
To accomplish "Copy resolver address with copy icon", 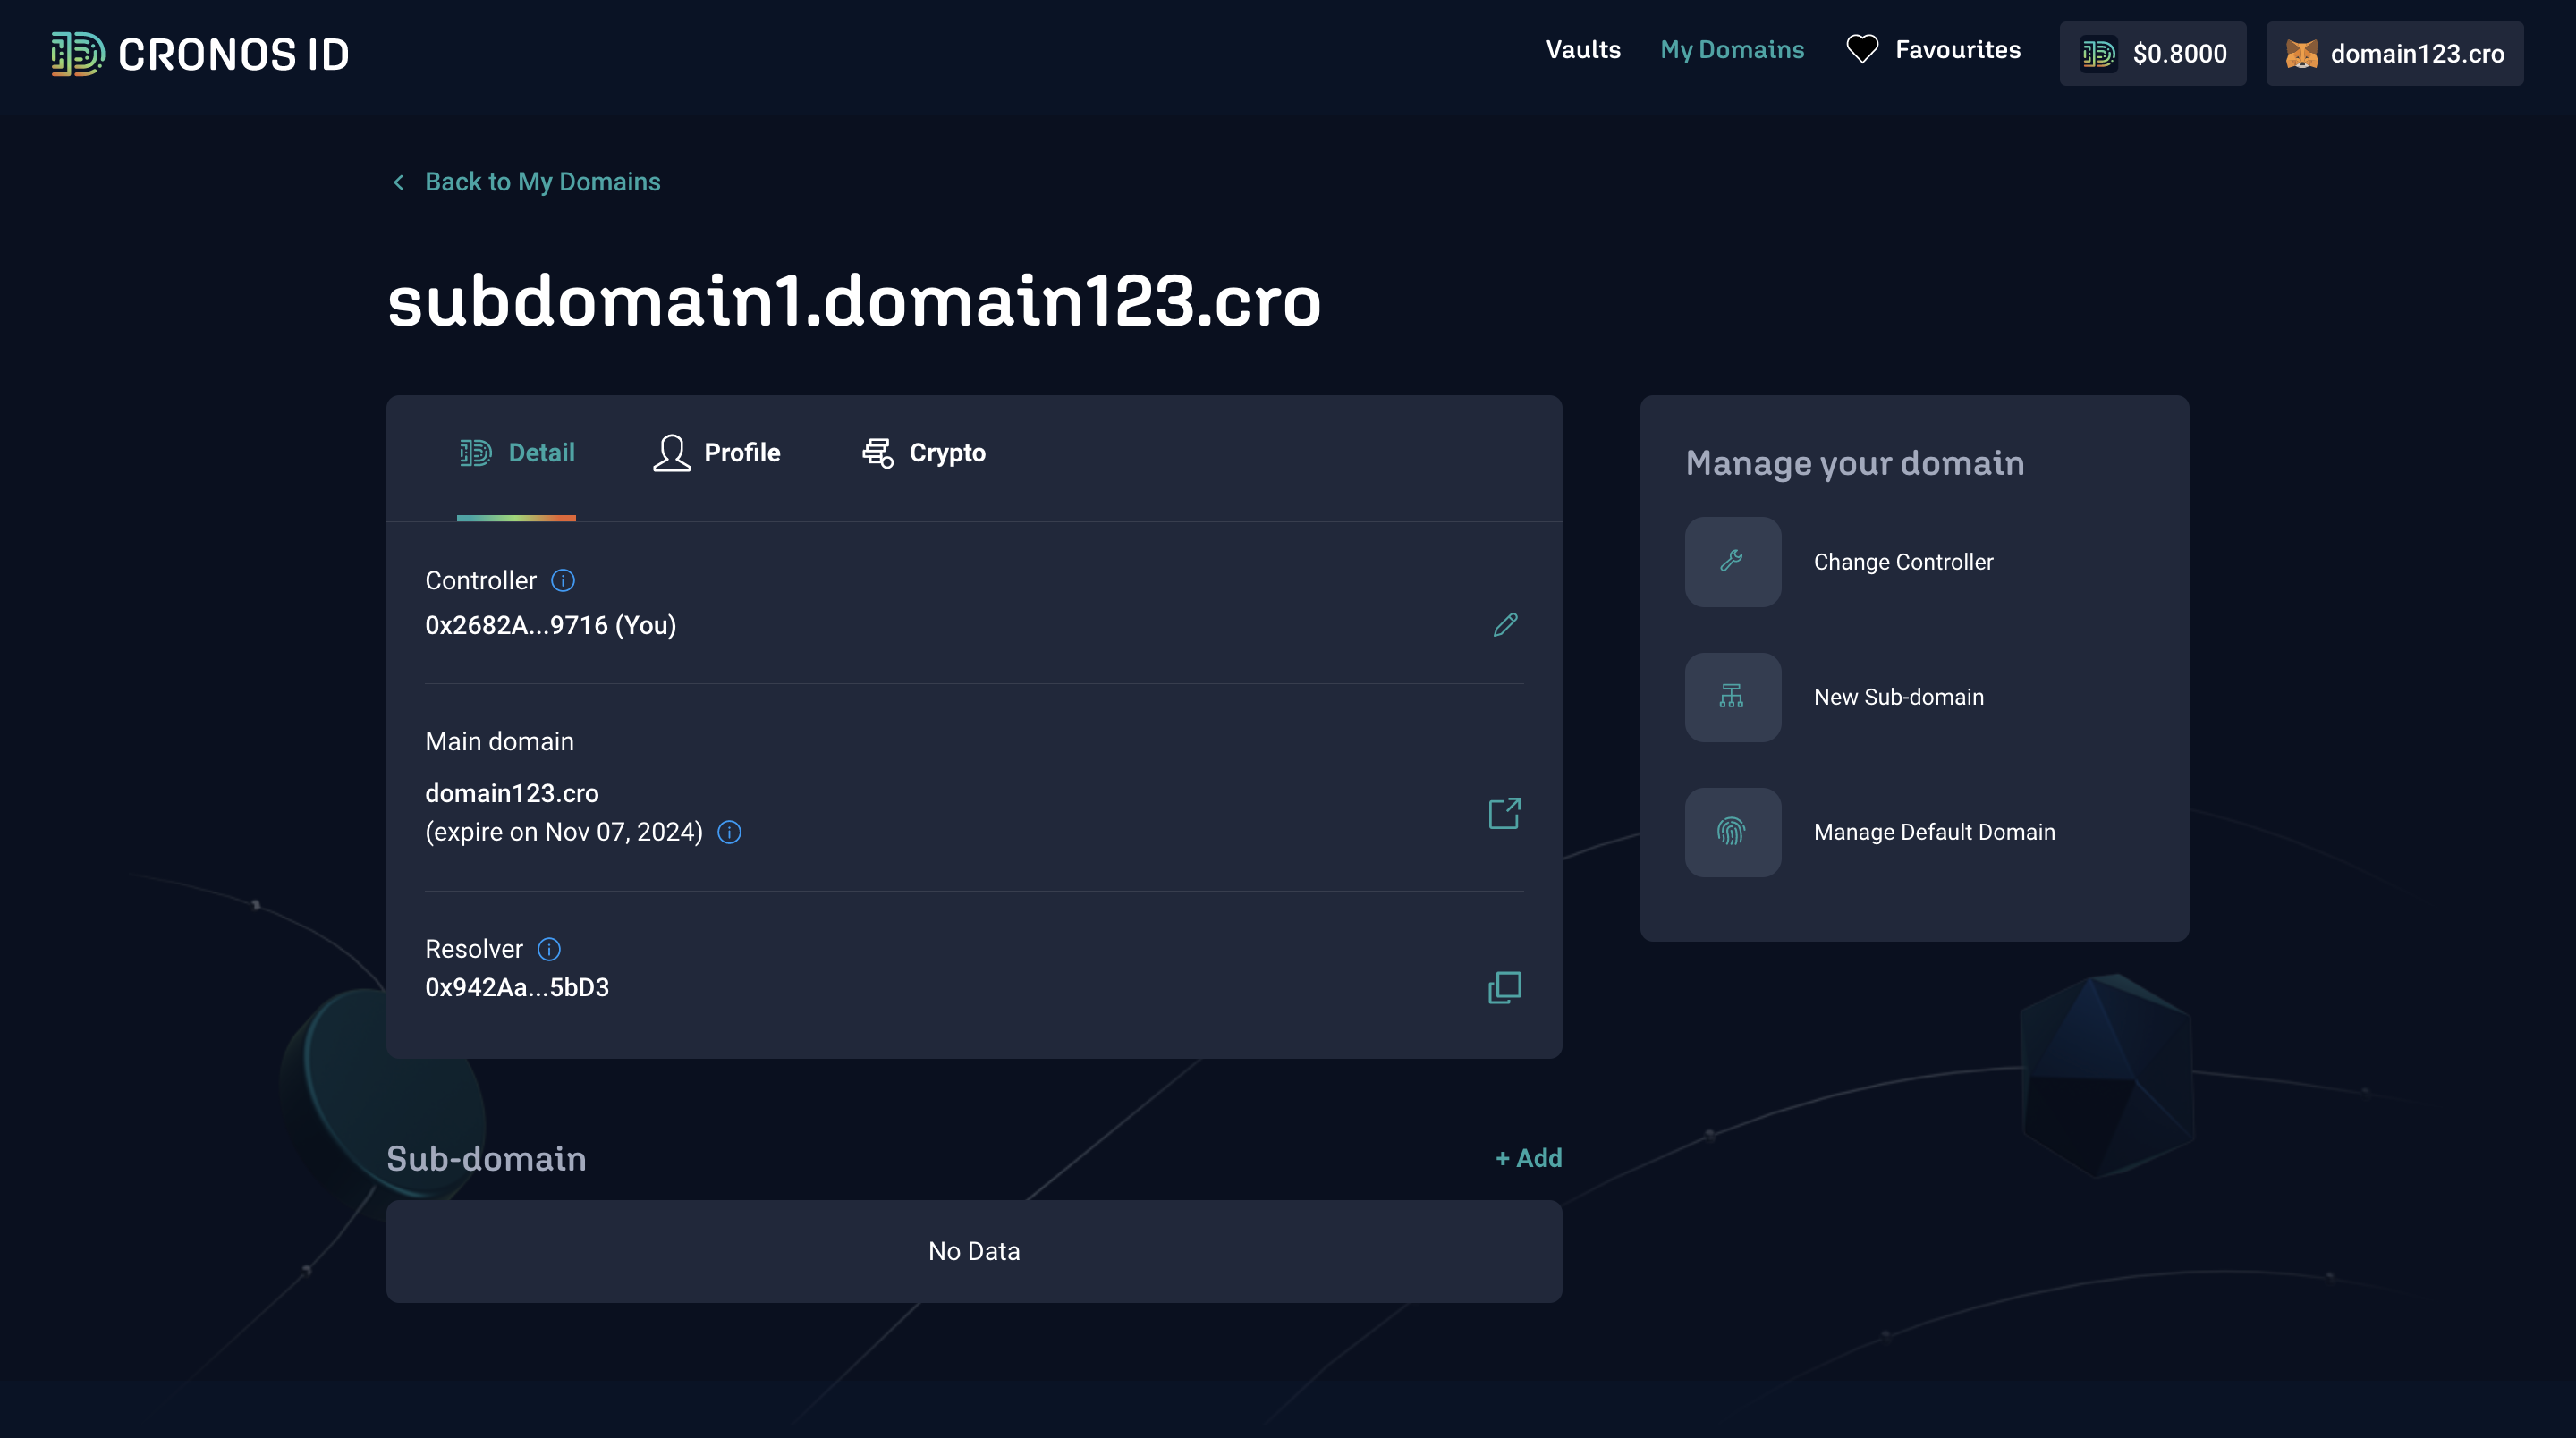I will 1504,987.
